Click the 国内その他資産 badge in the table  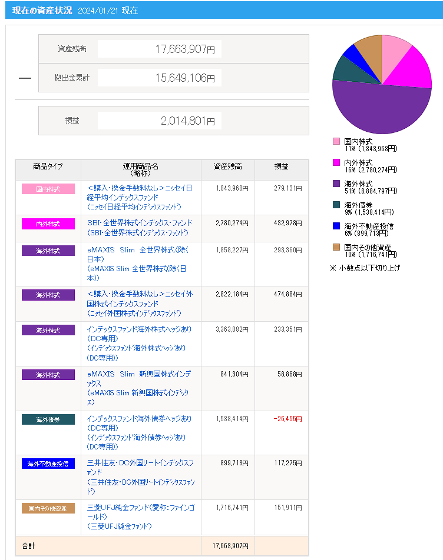48,508
